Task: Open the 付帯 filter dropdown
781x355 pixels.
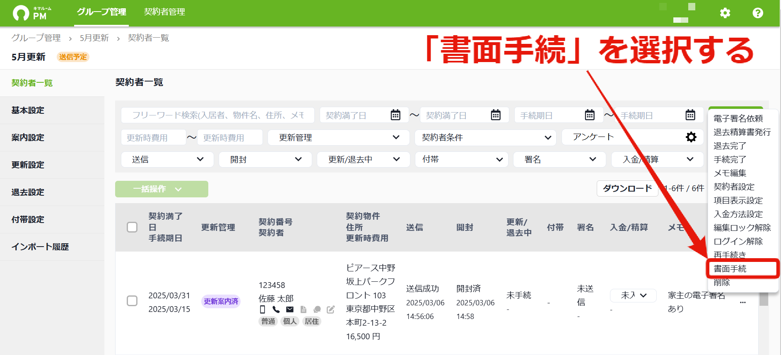Action: point(461,159)
